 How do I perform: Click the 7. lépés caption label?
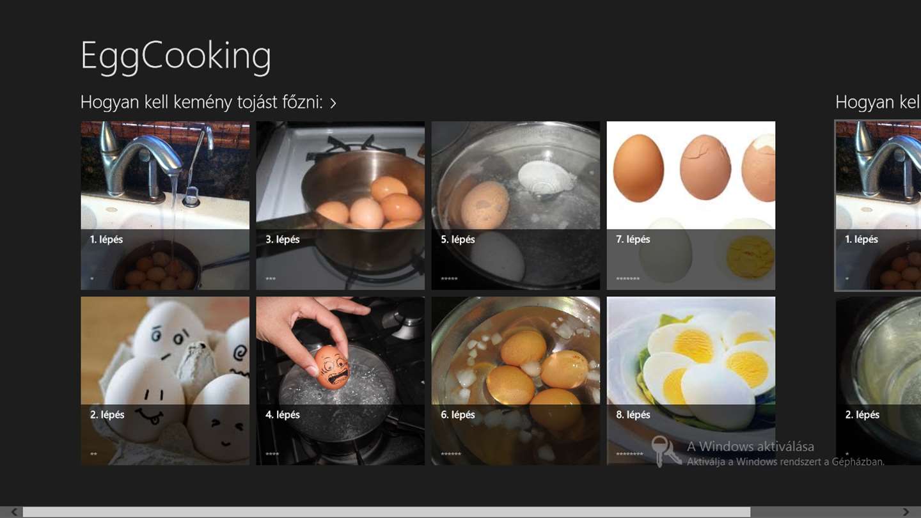click(x=633, y=239)
